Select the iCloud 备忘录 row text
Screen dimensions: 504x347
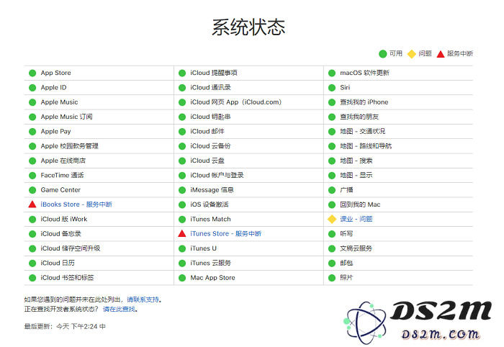click(60, 233)
